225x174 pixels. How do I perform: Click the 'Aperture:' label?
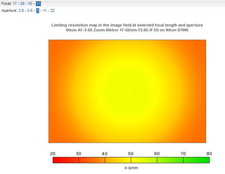(x=9, y=10)
